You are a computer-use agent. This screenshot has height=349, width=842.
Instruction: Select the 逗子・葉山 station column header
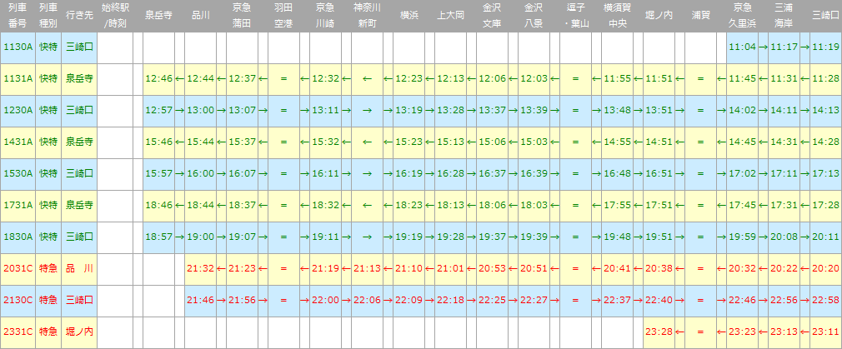tap(575, 16)
